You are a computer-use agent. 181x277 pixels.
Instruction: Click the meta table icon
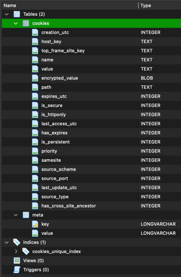point(26,215)
